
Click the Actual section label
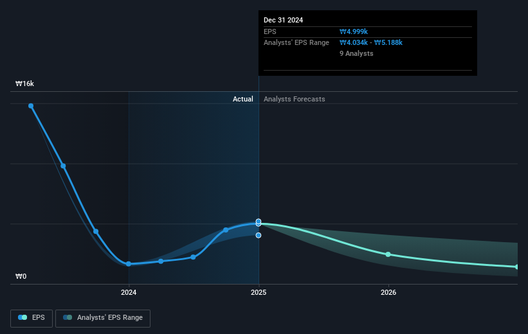point(243,99)
